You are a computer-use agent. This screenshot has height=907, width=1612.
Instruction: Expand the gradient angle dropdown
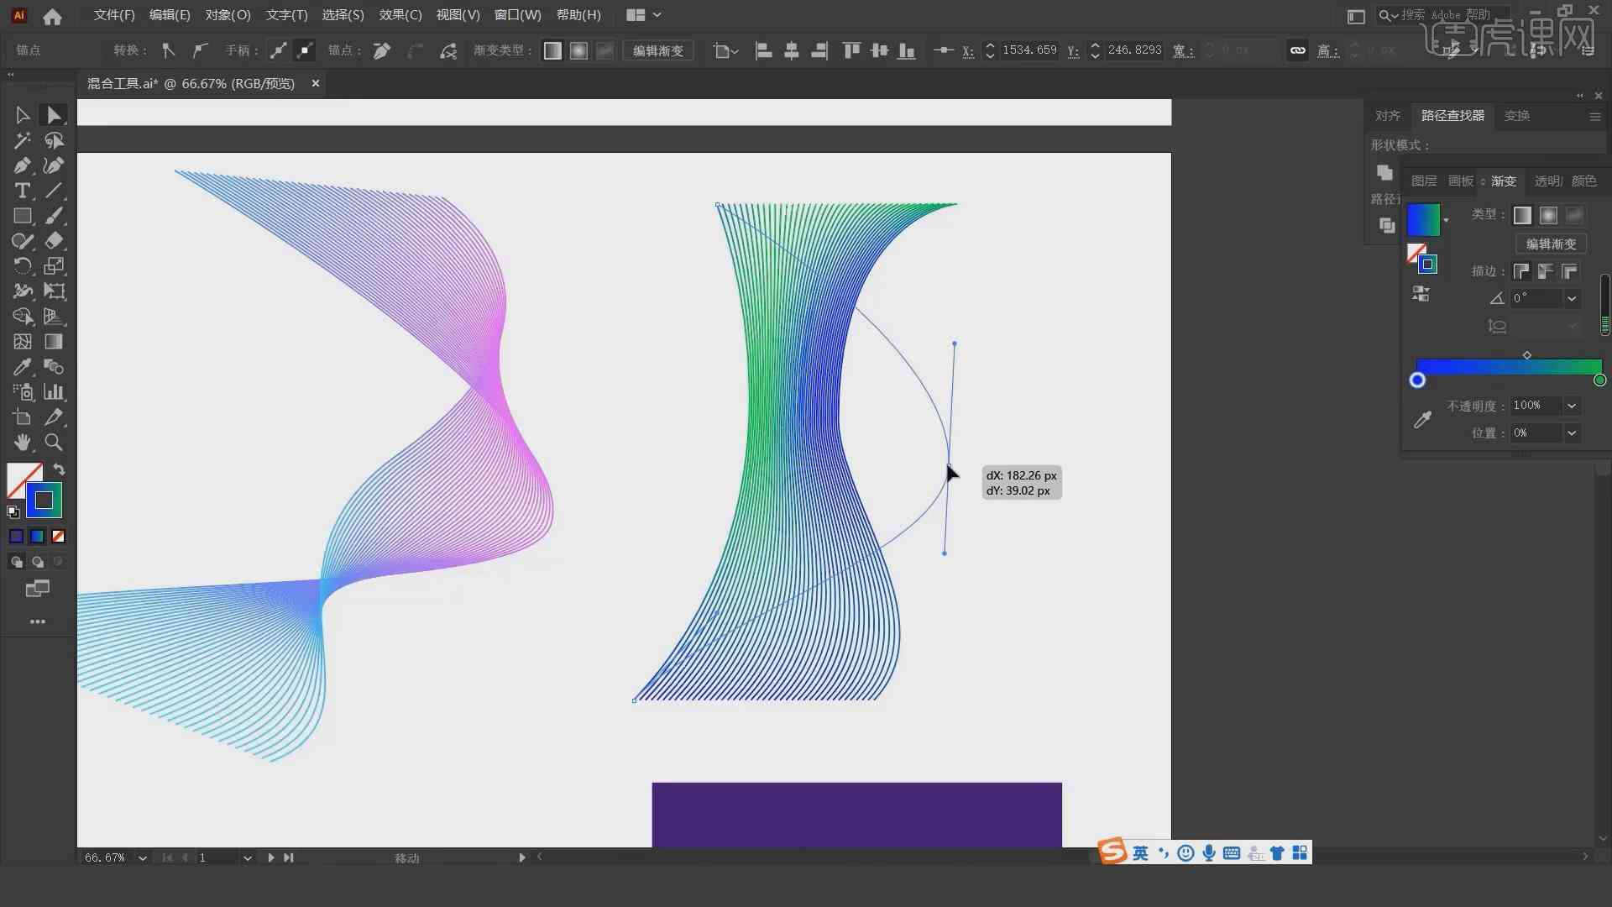click(x=1572, y=298)
